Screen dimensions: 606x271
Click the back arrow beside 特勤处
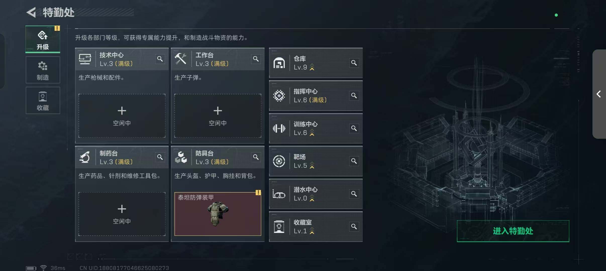click(31, 12)
